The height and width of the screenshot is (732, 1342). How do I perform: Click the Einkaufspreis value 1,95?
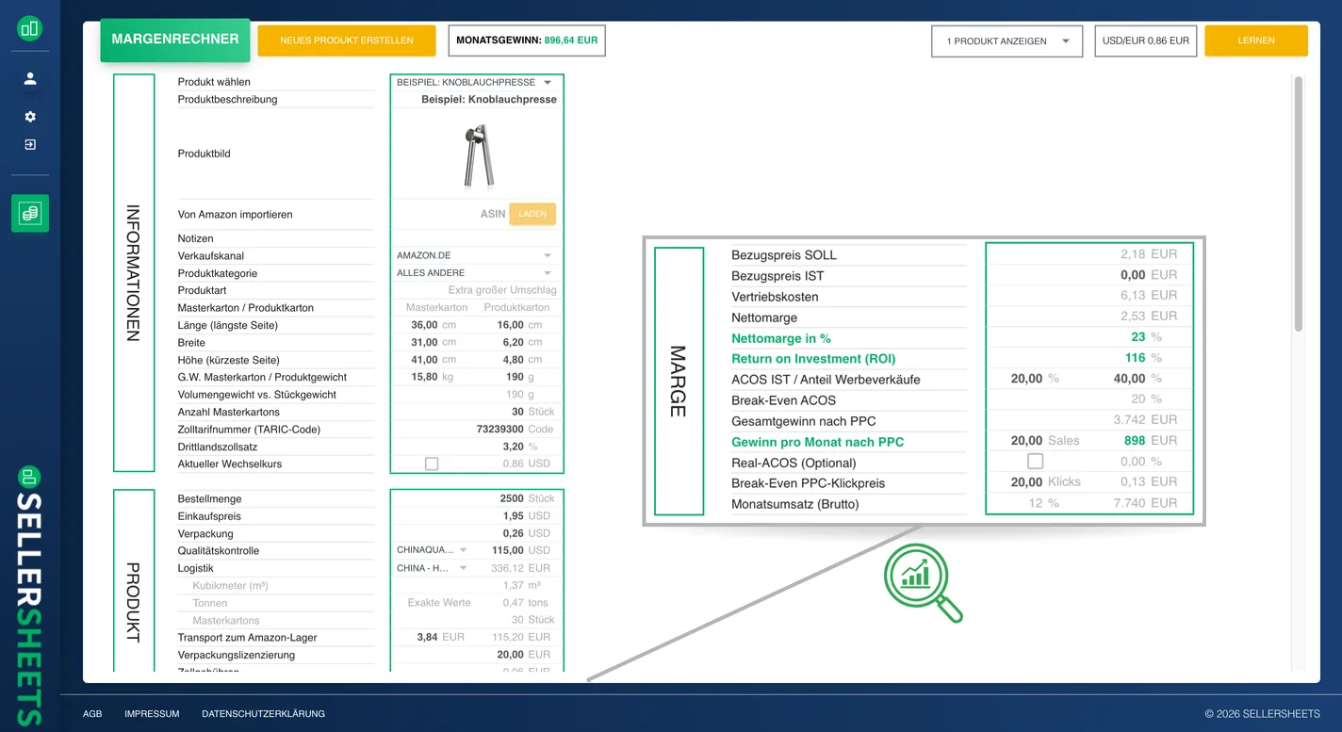click(x=514, y=516)
